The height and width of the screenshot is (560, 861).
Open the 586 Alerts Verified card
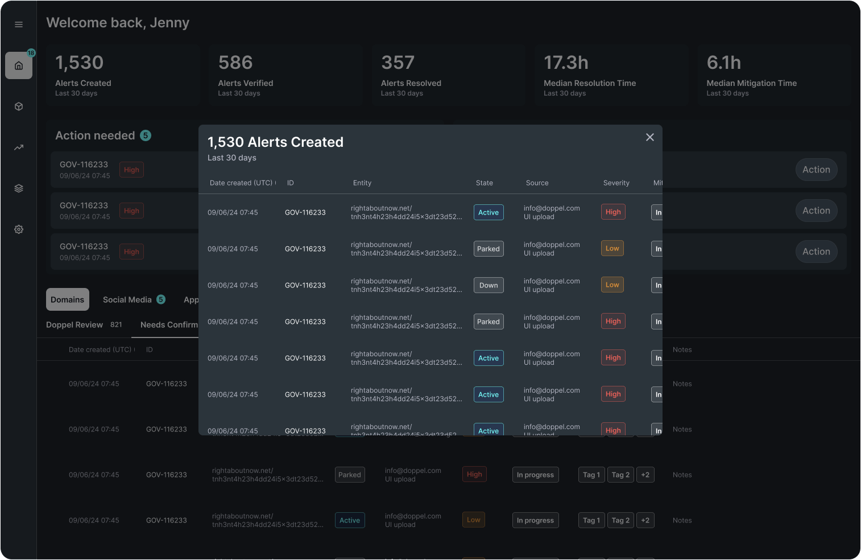282,76
